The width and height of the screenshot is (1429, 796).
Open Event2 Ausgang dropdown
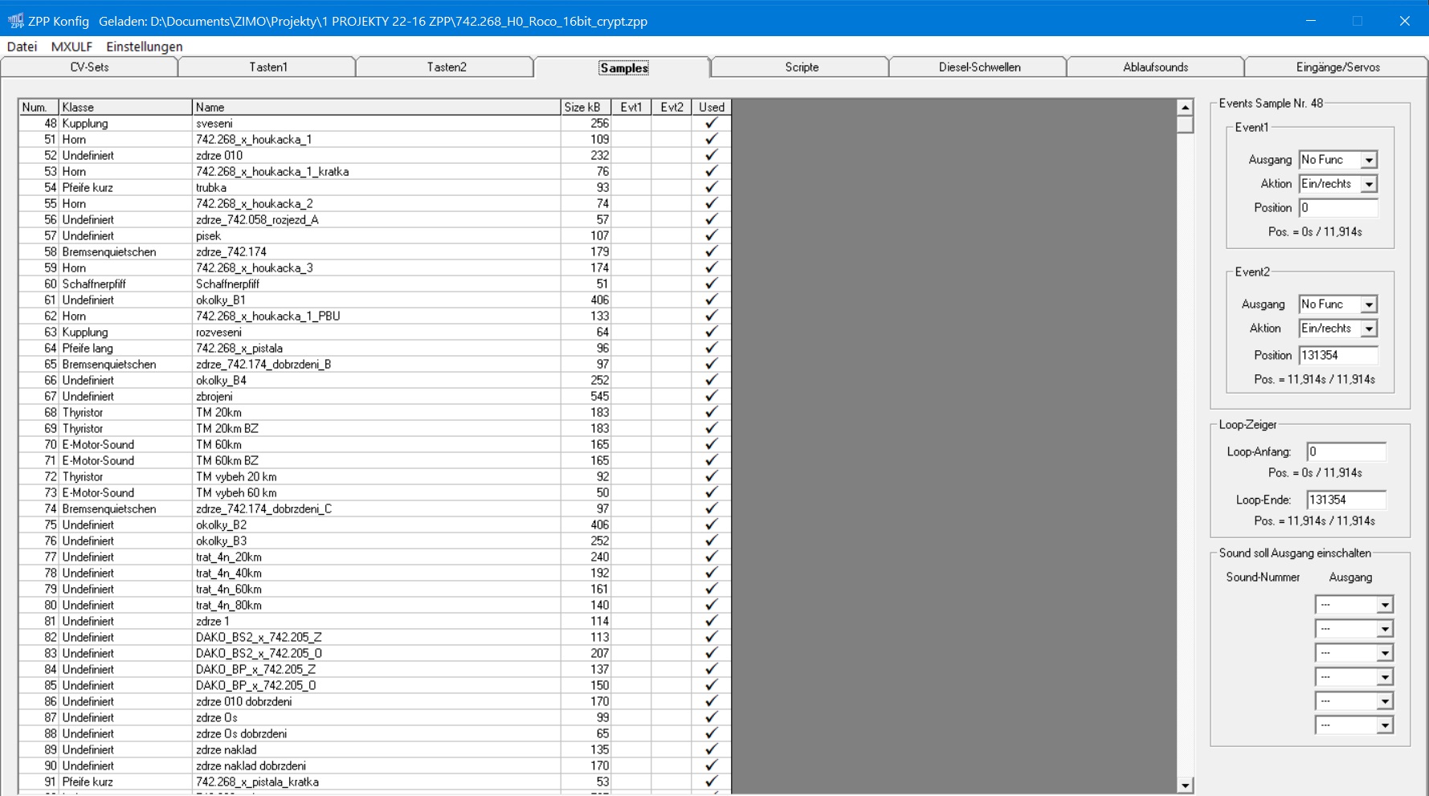pyautogui.click(x=1369, y=304)
